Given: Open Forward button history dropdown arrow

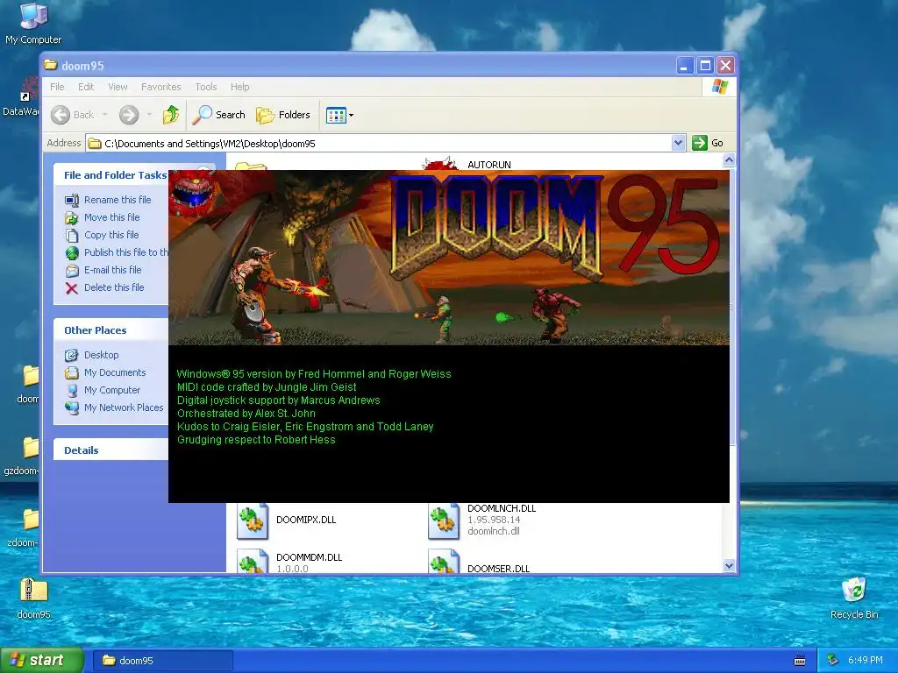Looking at the screenshot, I should tap(149, 115).
